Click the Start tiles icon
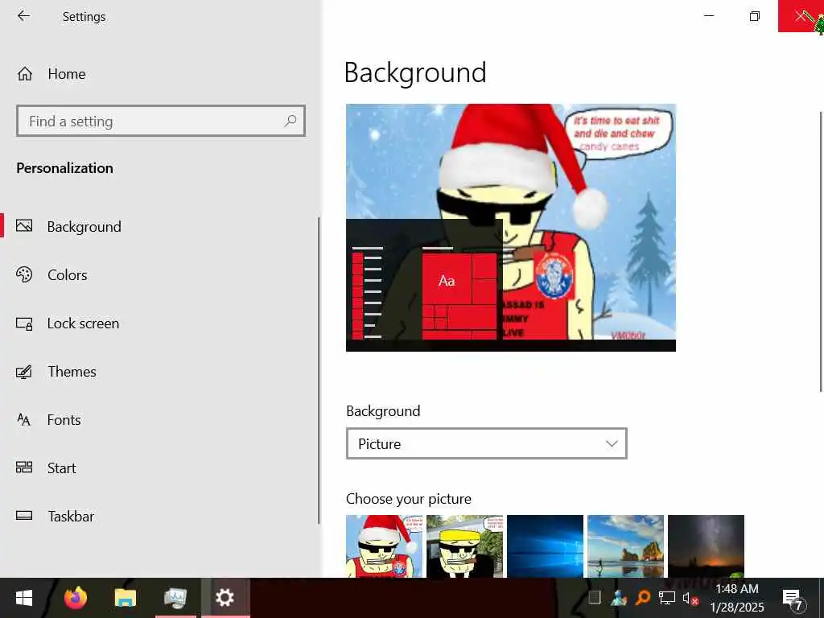Image resolution: width=824 pixels, height=618 pixels. tap(24, 468)
